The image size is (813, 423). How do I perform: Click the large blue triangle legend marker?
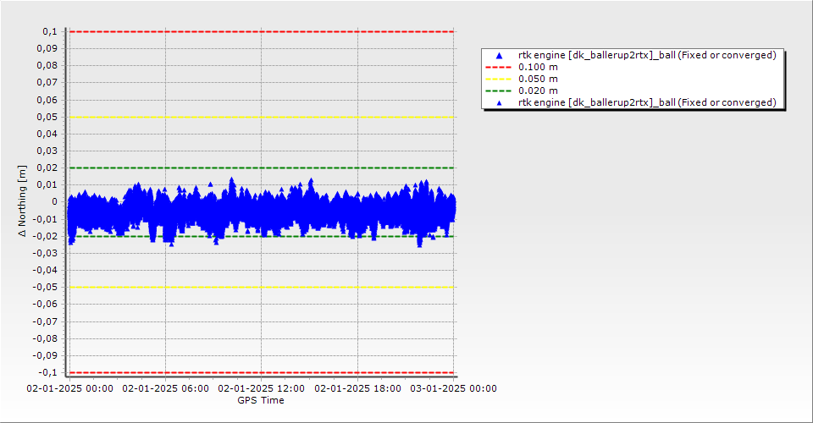[500, 55]
